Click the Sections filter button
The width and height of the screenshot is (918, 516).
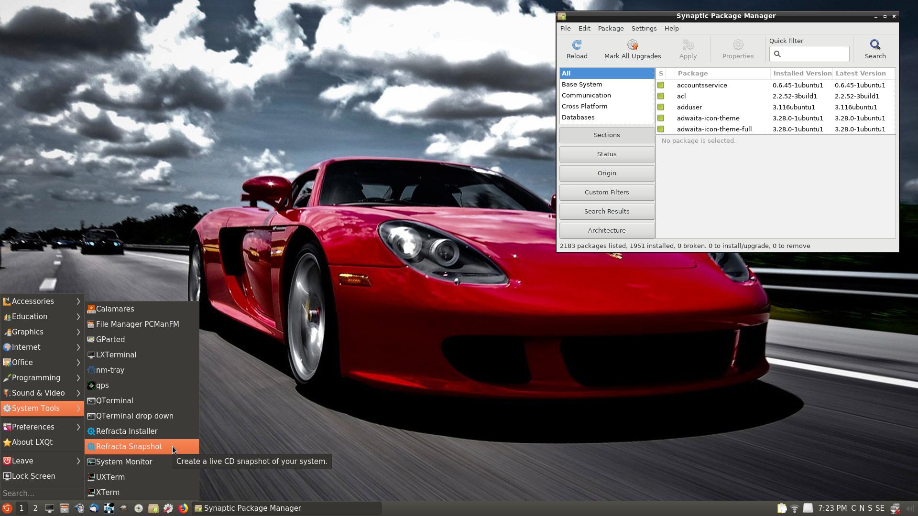[x=607, y=135]
